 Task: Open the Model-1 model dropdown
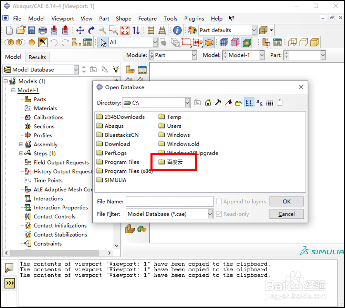pyautogui.click(x=262, y=55)
